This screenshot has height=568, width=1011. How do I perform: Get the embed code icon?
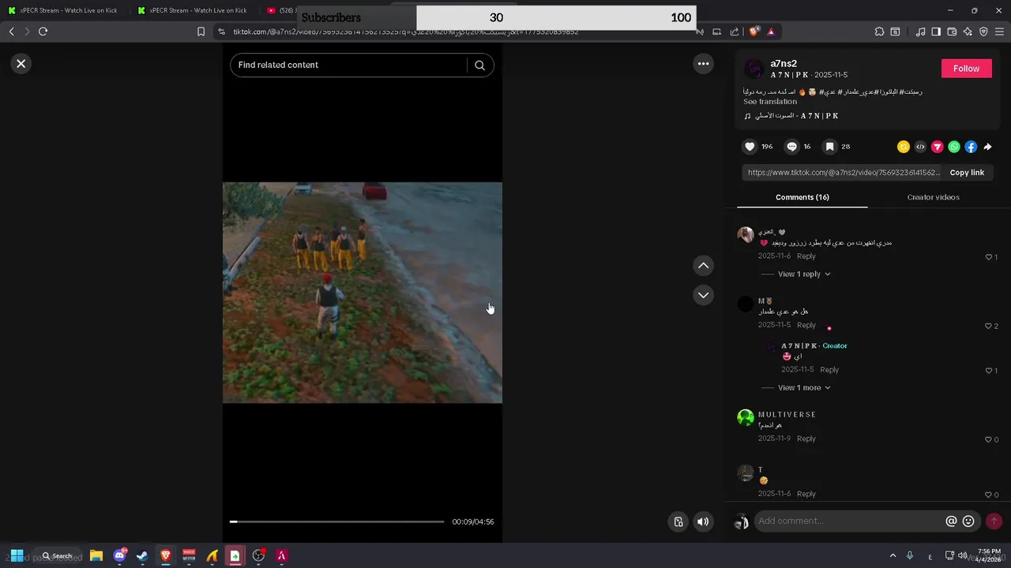click(x=920, y=147)
